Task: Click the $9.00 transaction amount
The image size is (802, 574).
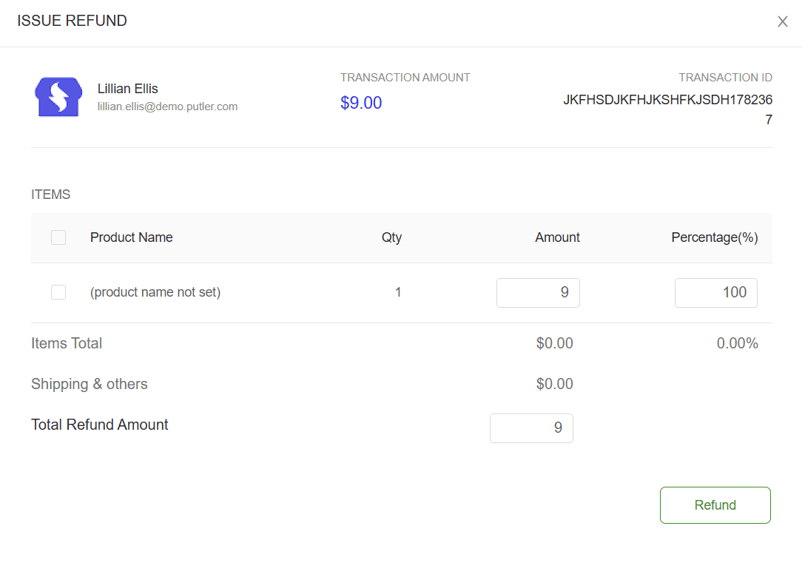Action: coord(361,103)
